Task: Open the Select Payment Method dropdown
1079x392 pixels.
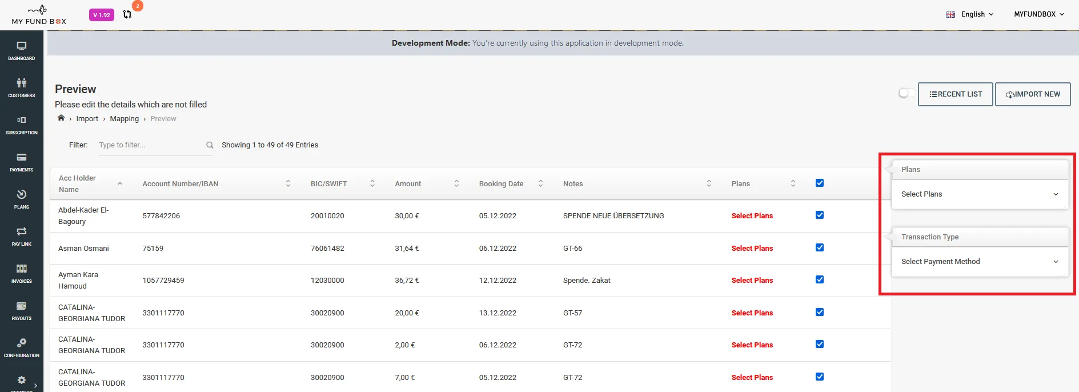Action: pyautogui.click(x=980, y=262)
